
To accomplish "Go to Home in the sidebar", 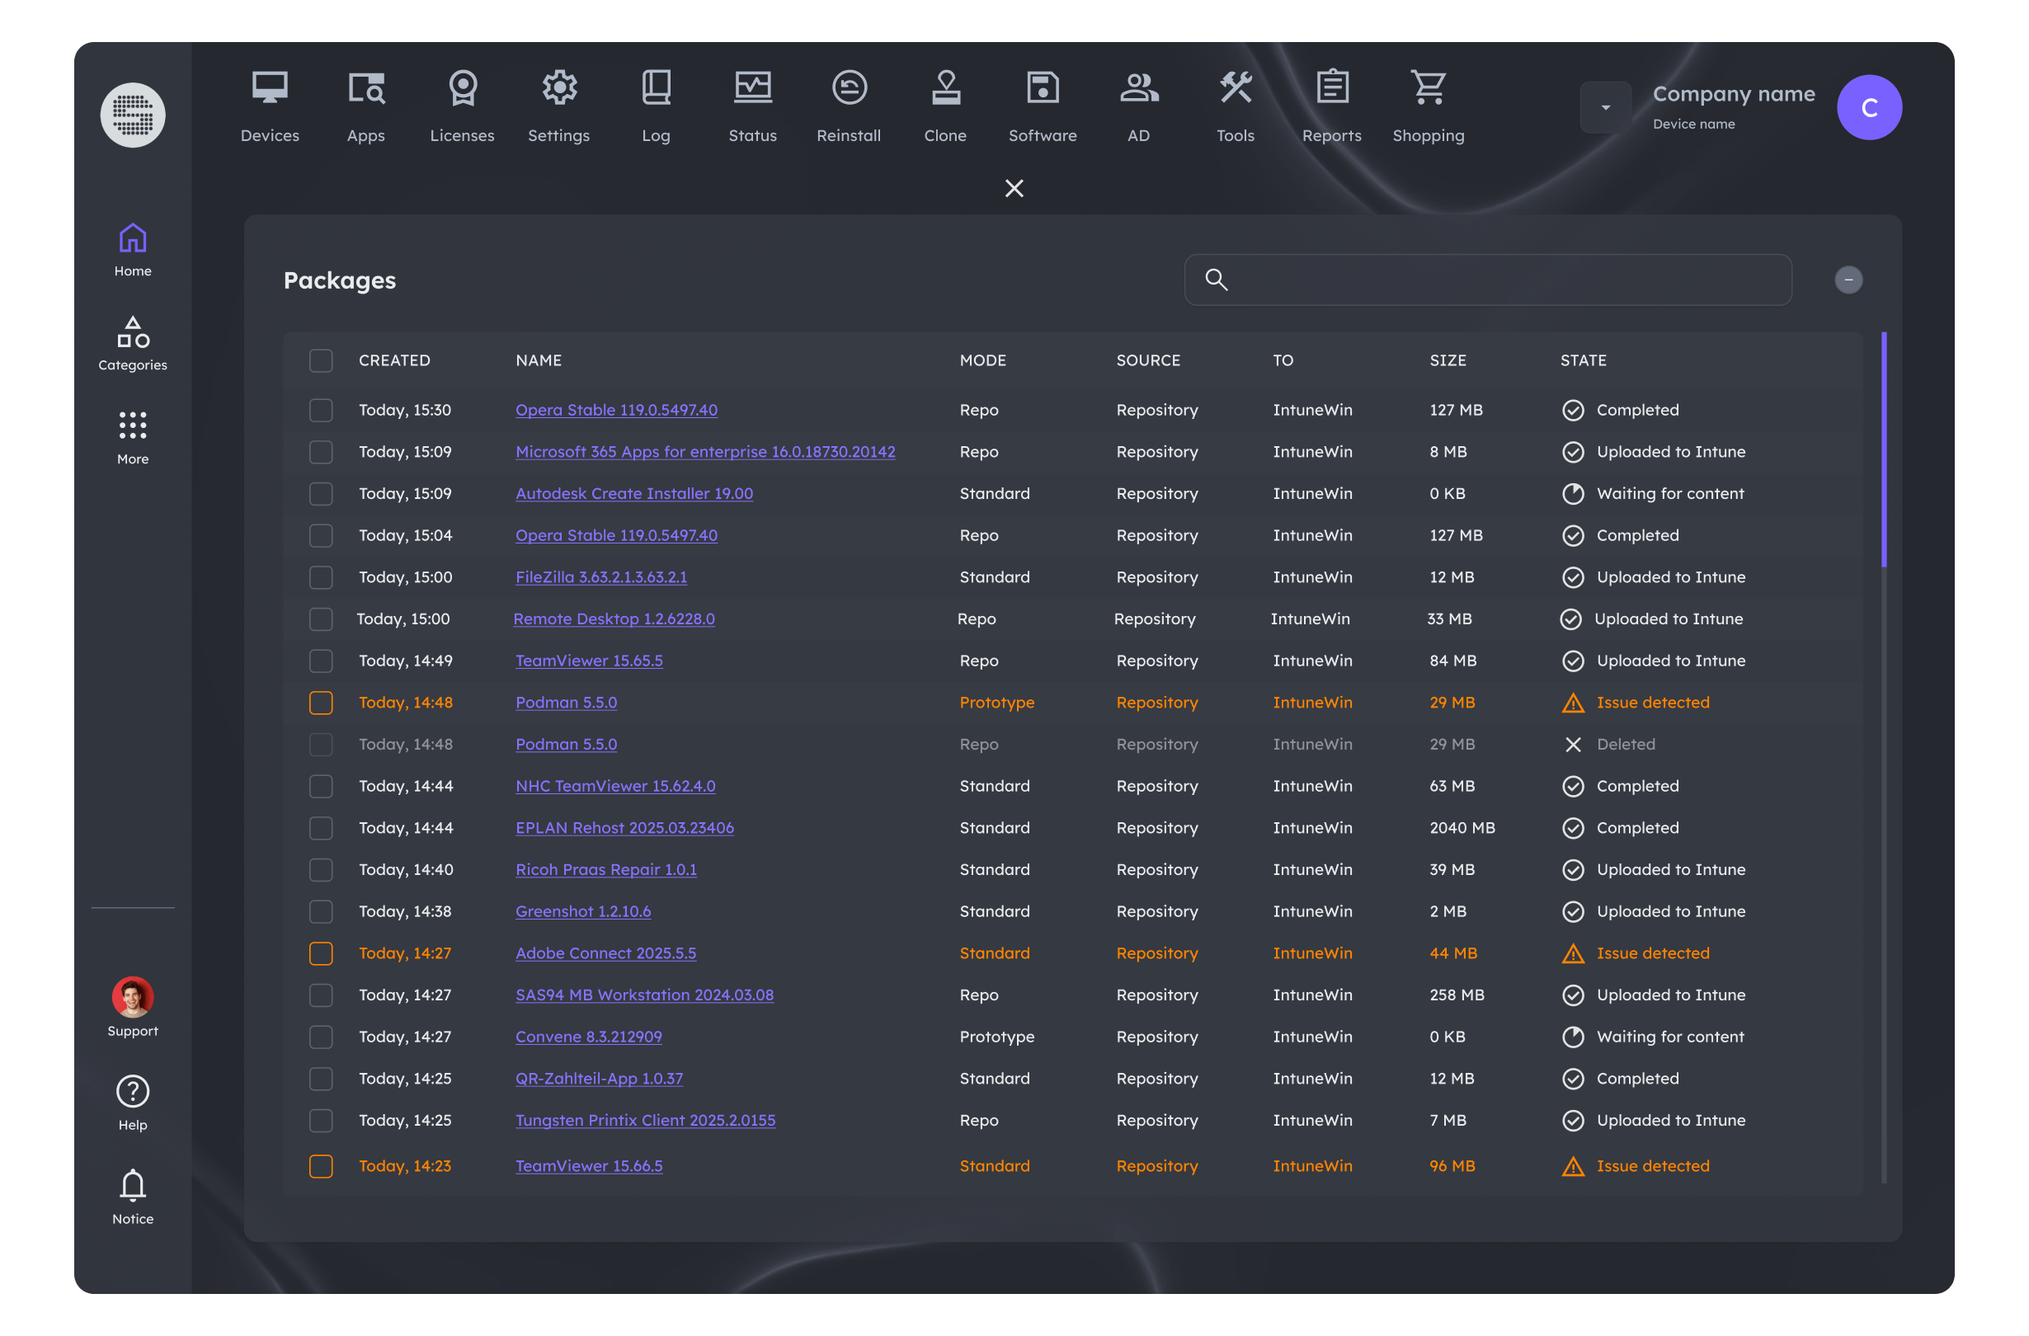I will click(133, 249).
